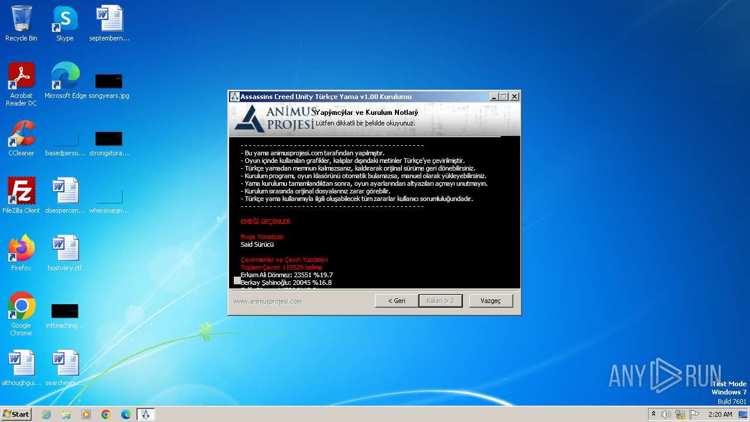Open the doespercen Word document
Screen dimensions: 750x422
(x=65, y=196)
